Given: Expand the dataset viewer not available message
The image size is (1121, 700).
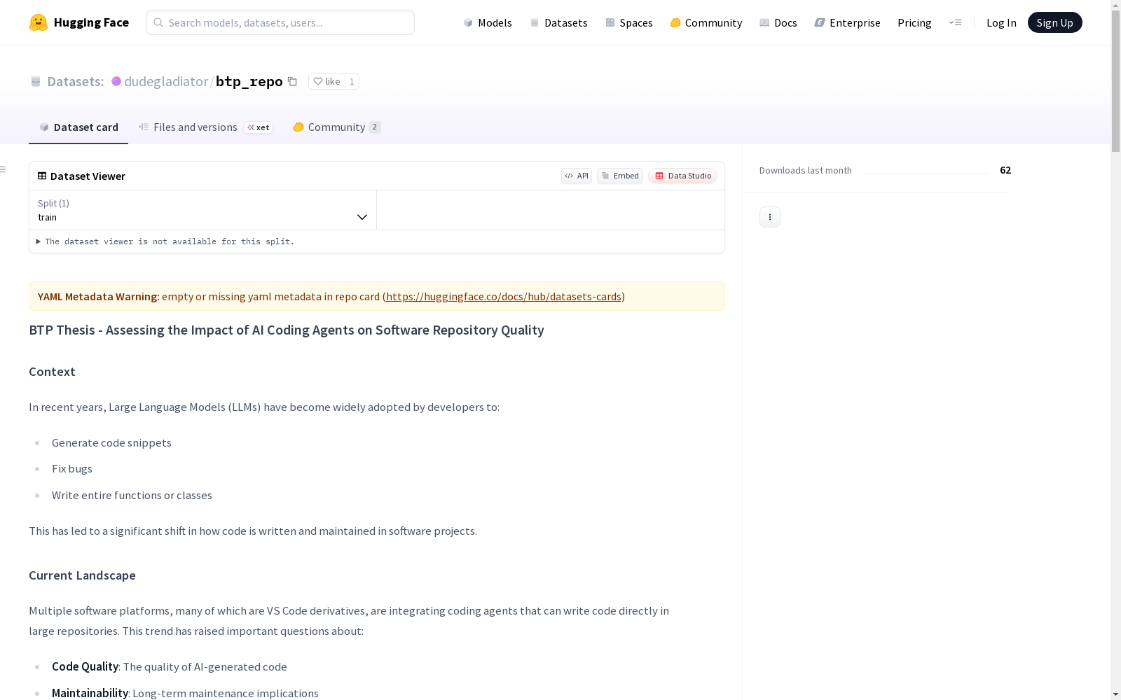Looking at the screenshot, I should pyautogui.click(x=165, y=241).
